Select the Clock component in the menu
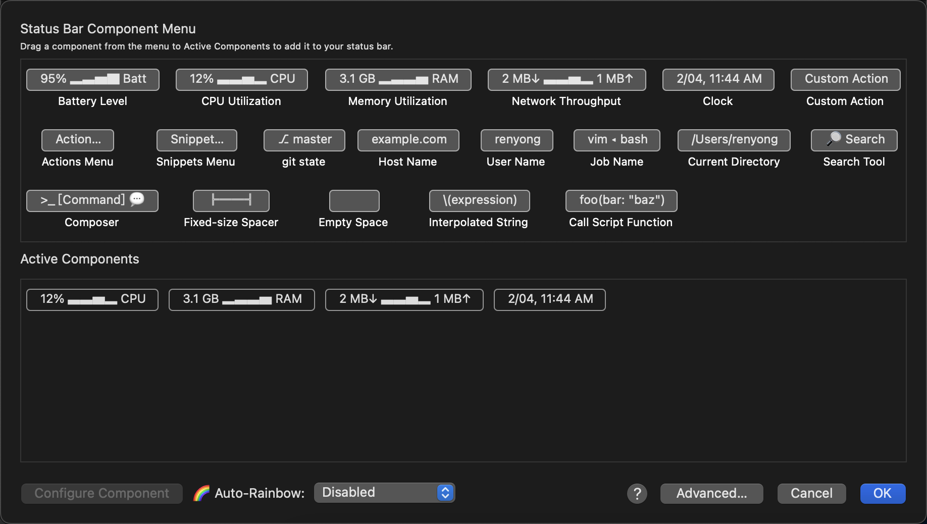Screen dimensions: 927x524 pos(718,79)
